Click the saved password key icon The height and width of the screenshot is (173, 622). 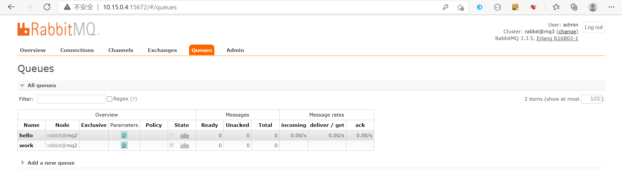445,7
